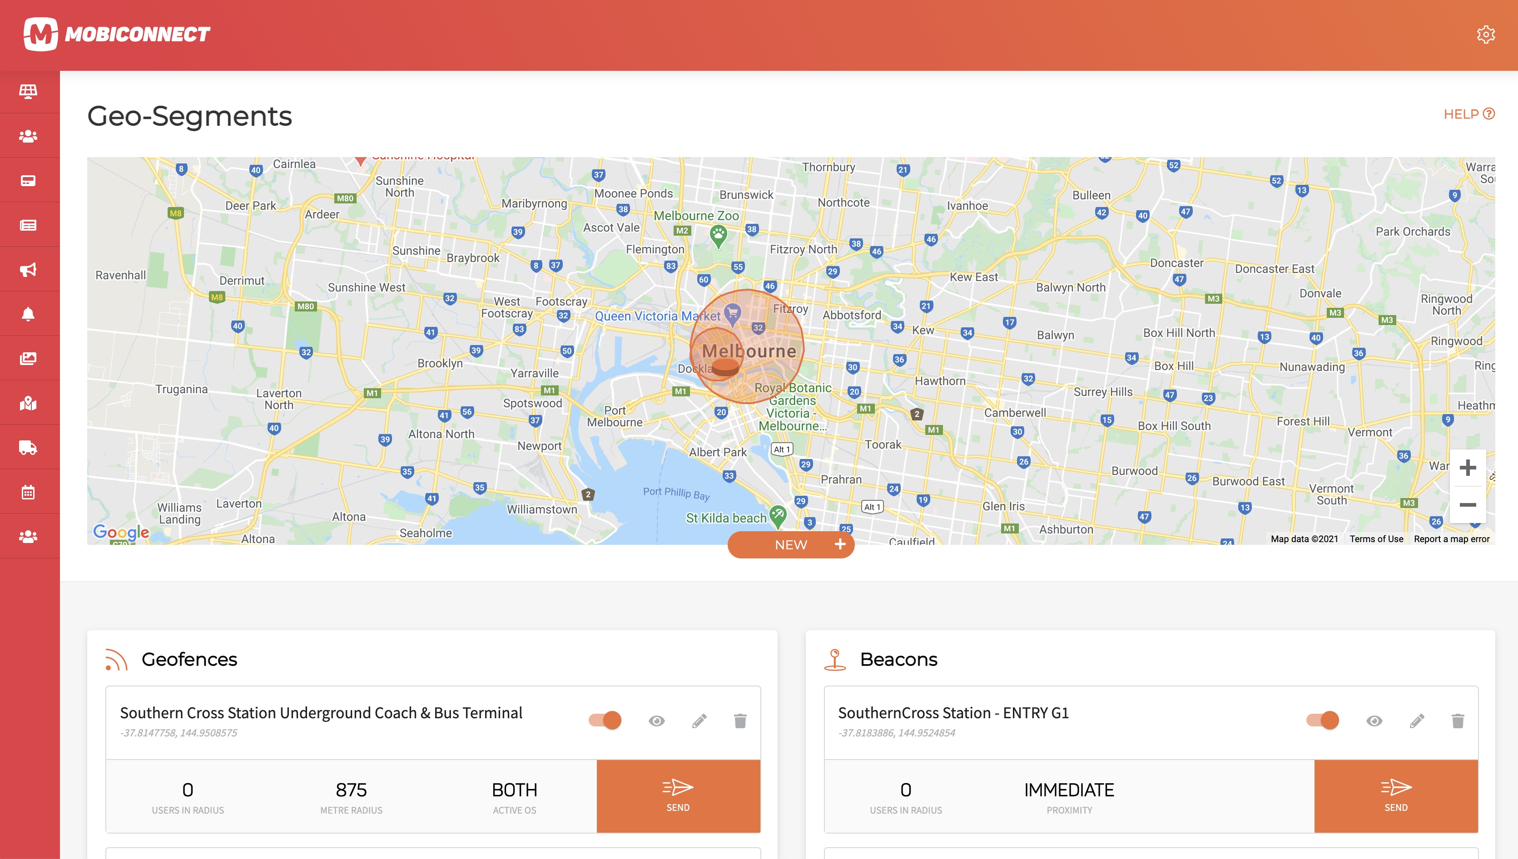Click the megaphone campaigns sidebar icon

pos(28,270)
